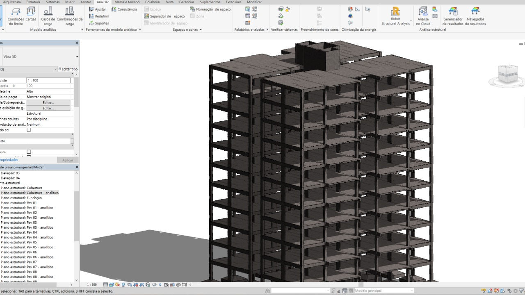Viewport: 525px width, 295px height.
Task: Expand the Espaços e zonas panel
Action: click(187, 29)
